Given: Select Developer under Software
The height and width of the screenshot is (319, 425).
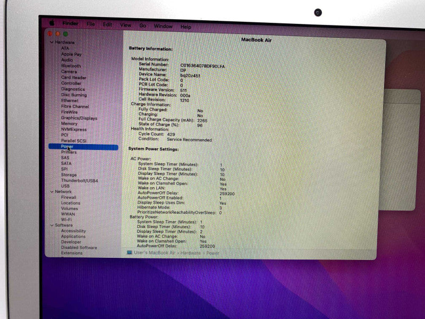Looking at the screenshot, I should pos(71,242).
